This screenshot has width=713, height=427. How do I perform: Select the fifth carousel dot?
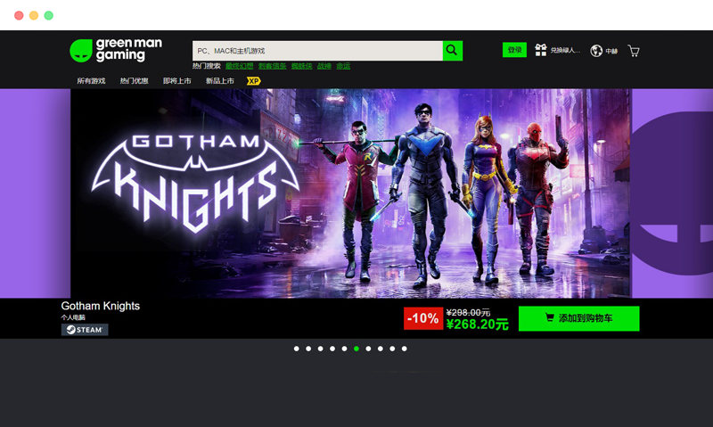pos(344,349)
